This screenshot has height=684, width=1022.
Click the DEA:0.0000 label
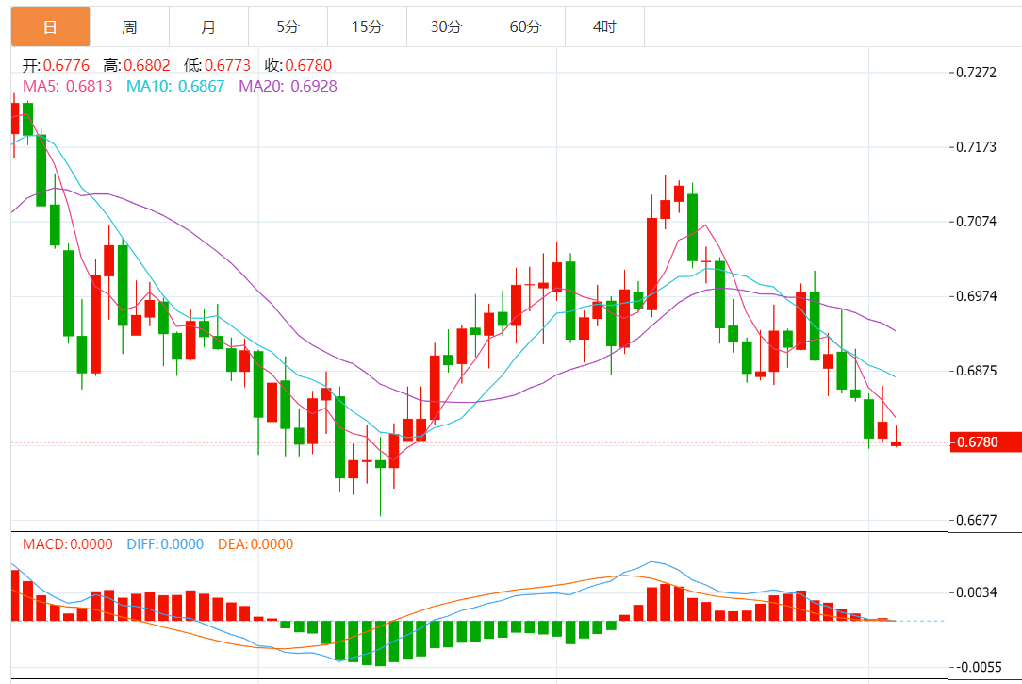pos(255,543)
